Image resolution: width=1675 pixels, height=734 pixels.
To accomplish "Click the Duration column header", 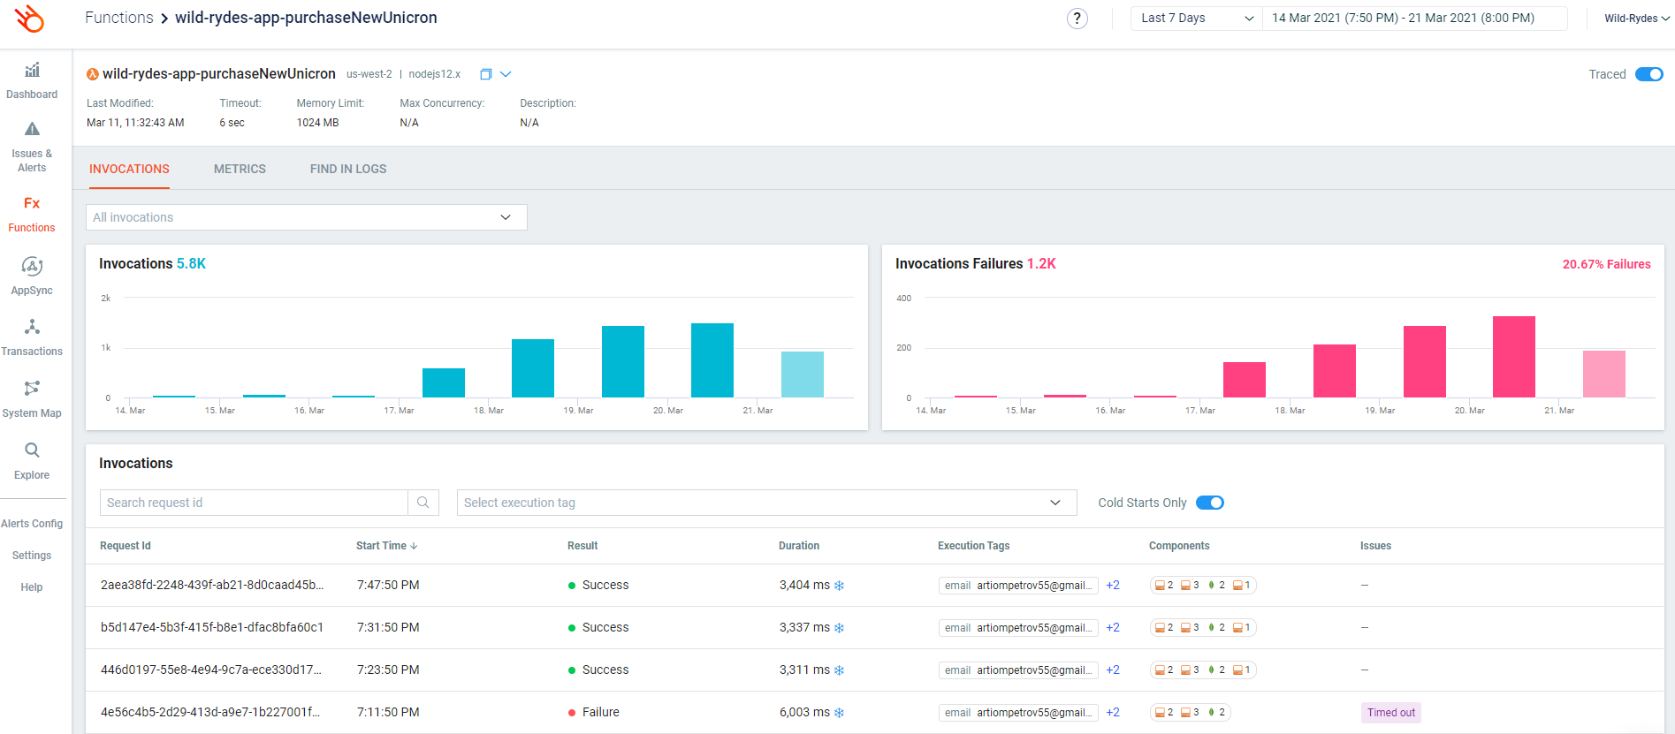I will 799,546.
